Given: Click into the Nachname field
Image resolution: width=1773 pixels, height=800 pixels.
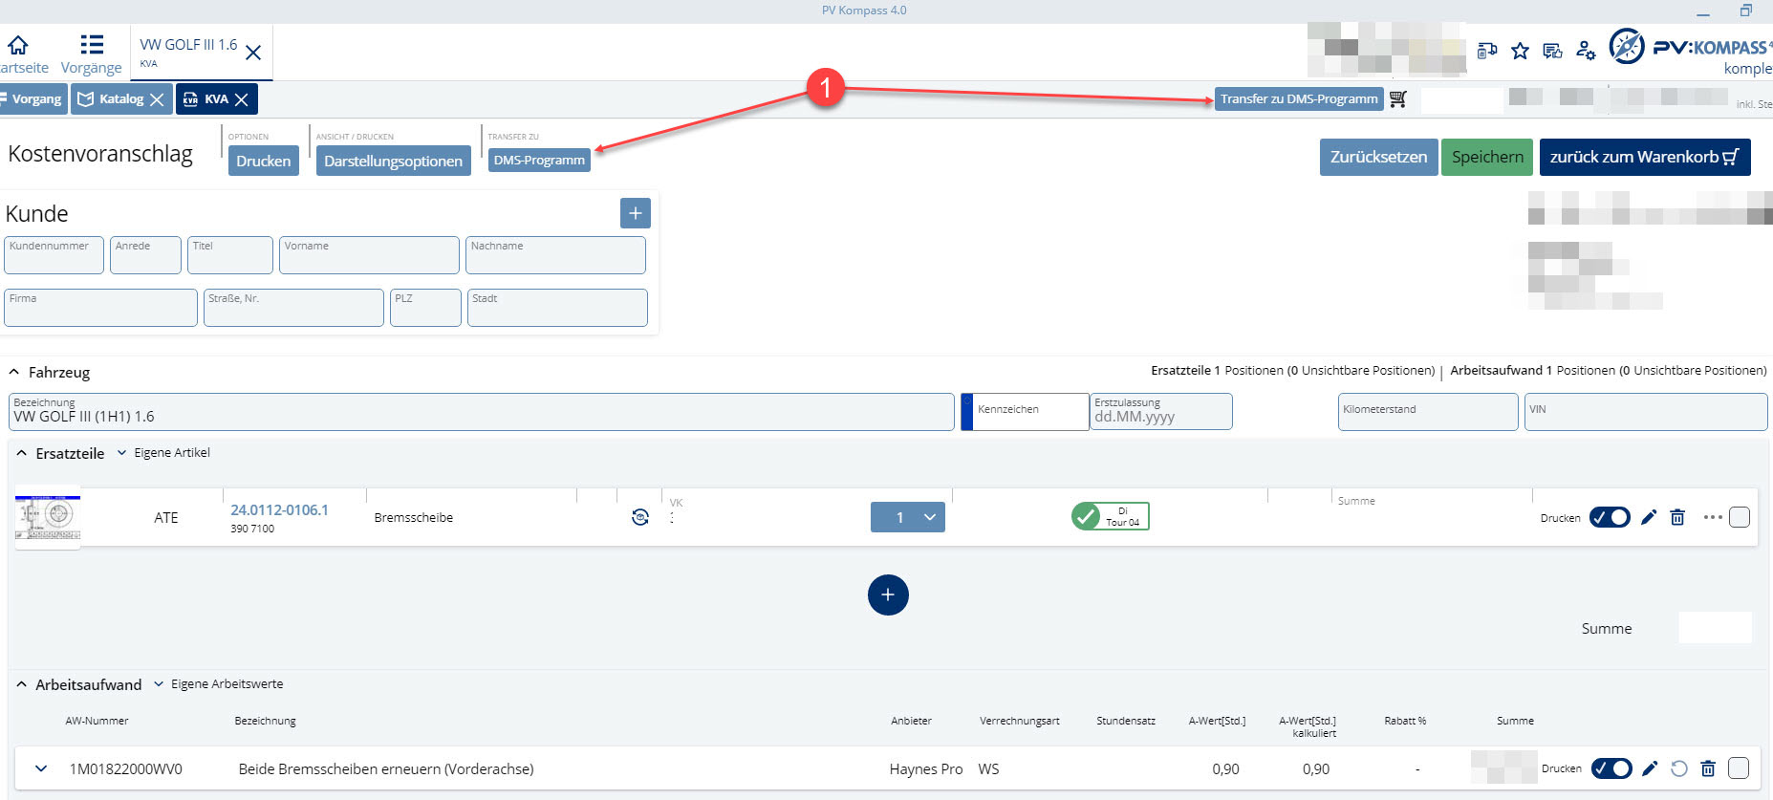Looking at the screenshot, I should [x=555, y=255].
